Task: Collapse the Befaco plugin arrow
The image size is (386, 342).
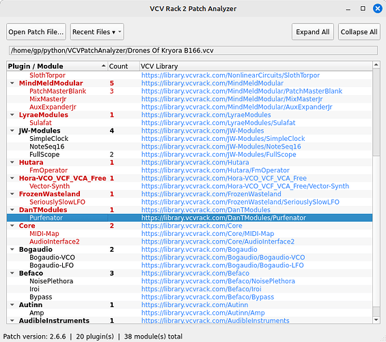Action: pos(12,273)
